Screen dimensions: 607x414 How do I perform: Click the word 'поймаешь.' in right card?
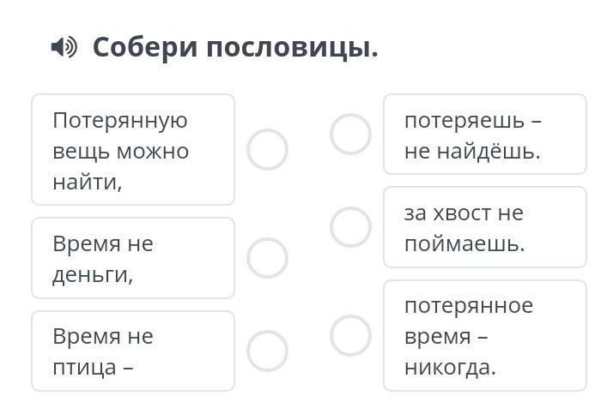pos(464,244)
